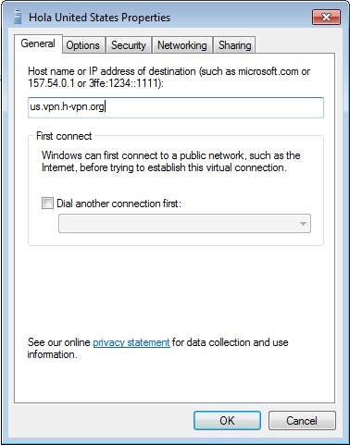Focus the host name field containing us.vpn.h-vpn.org
This screenshot has height=445, width=350.
click(x=176, y=107)
